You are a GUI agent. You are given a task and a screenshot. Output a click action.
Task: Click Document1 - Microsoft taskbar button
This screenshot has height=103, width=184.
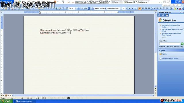[25, 101]
